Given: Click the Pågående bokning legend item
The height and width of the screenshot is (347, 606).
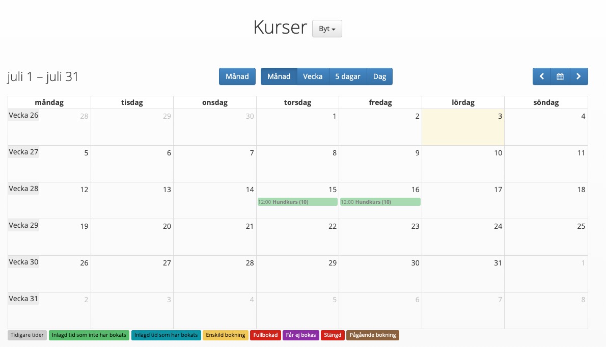Looking at the screenshot, I should click(372, 335).
